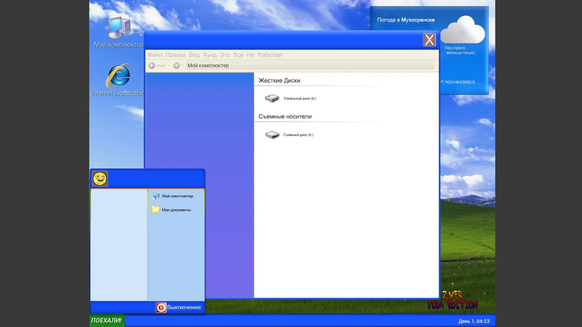Image resolution: width=582 pixels, height=327 pixels.
Task: Open the Мой комплюктер desktop icon
Action: pos(119,28)
